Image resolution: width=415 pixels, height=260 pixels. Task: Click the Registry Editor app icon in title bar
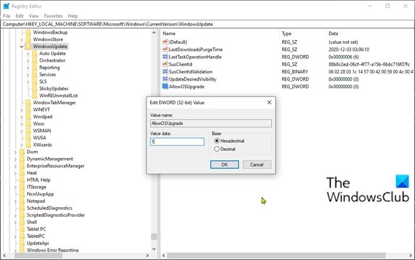[x=6, y=6]
